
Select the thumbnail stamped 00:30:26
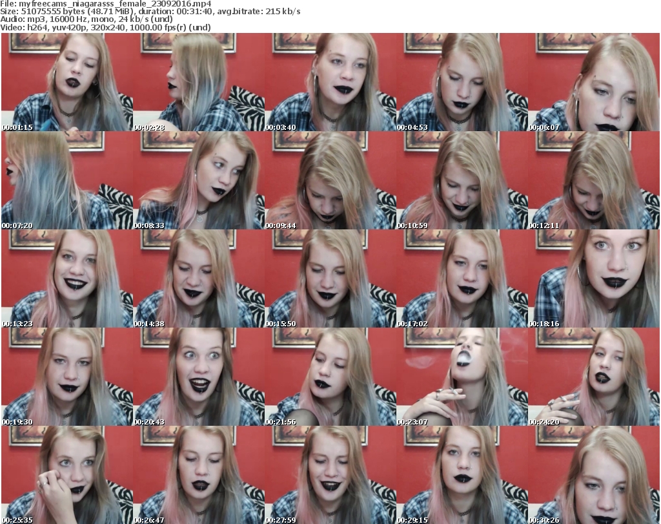click(x=594, y=475)
